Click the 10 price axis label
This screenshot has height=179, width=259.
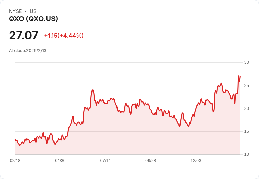pyautogui.click(x=246, y=154)
